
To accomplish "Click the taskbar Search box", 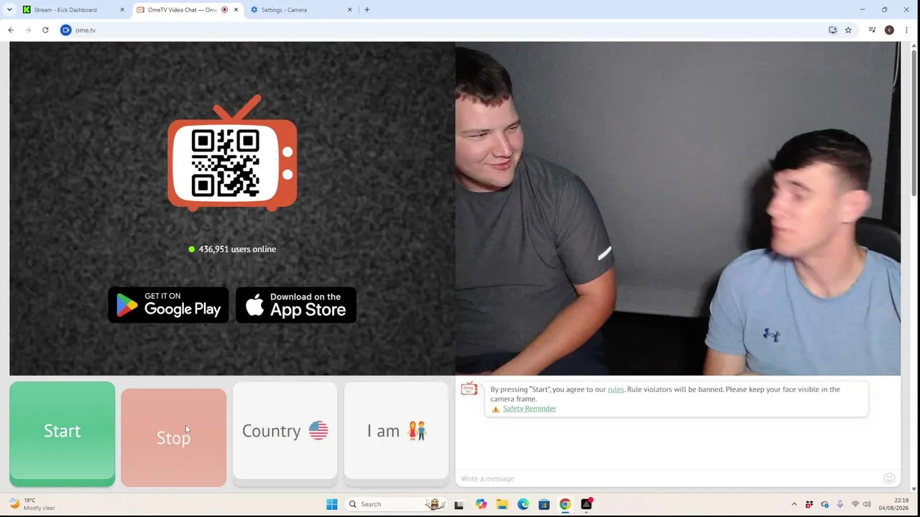I will click(x=396, y=504).
